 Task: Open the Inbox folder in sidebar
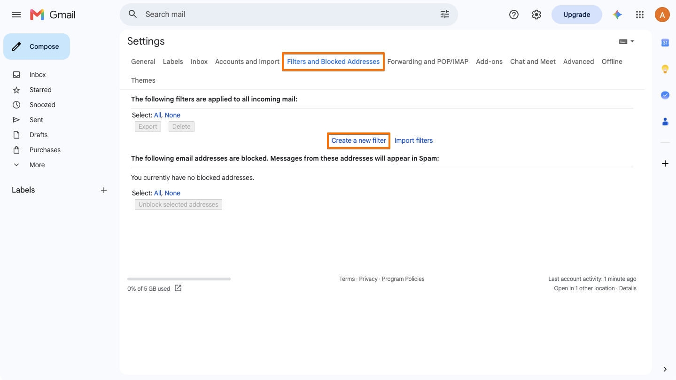coord(38,75)
